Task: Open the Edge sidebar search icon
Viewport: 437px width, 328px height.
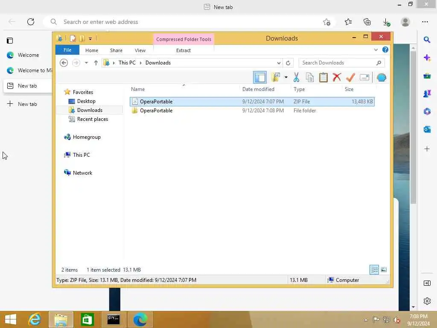Action: [427, 40]
